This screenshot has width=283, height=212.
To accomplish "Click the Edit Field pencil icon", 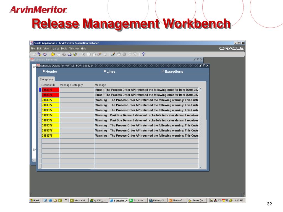I will 113,54.
